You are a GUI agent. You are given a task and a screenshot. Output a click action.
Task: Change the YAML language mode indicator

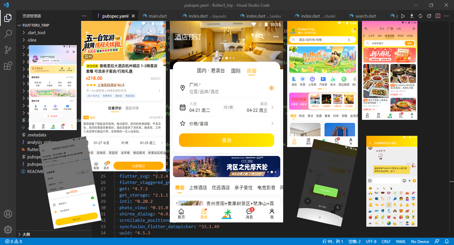[x=401, y=241]
